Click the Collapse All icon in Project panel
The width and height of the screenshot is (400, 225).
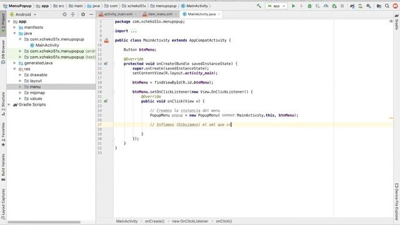[x=72, y=14]
